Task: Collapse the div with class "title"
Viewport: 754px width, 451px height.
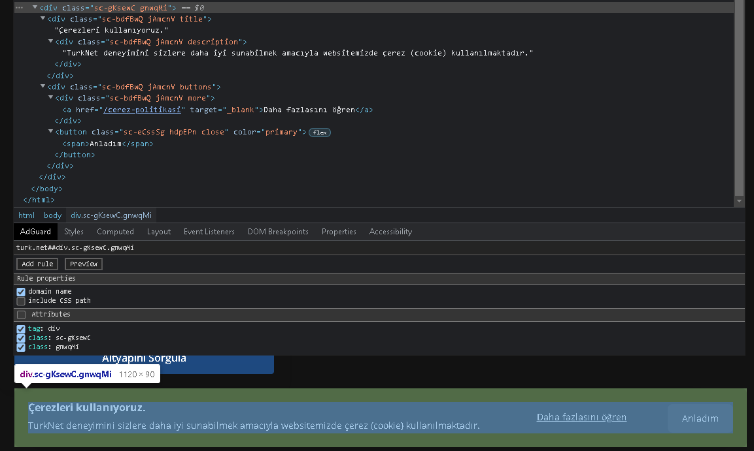Action: point(42,19)
